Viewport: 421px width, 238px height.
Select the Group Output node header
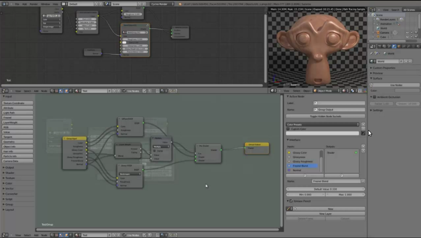point(257,144)
